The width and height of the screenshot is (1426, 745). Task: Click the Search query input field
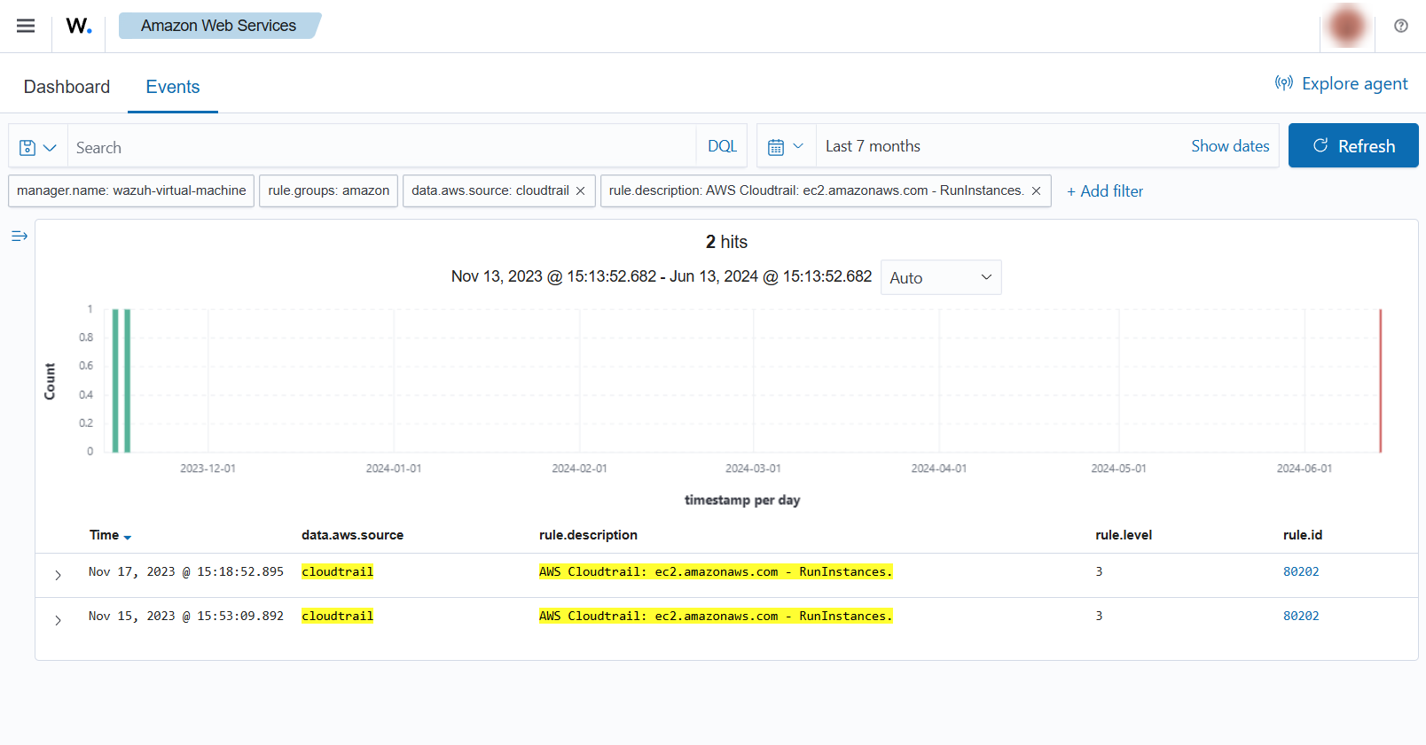click(381, 147)
